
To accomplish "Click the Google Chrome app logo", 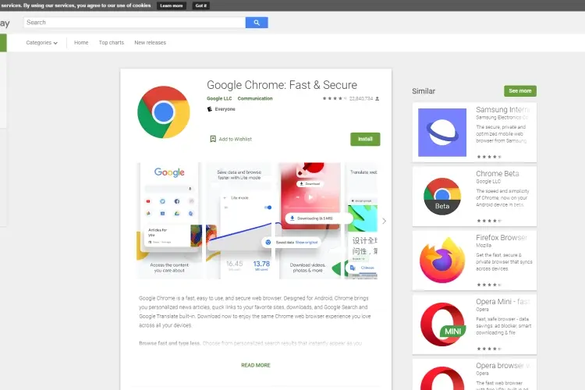I will point(164,112).
